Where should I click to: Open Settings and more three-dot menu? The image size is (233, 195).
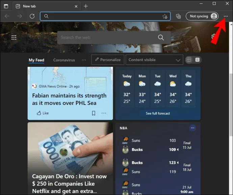pyautogui.click(x=226, y=16)
